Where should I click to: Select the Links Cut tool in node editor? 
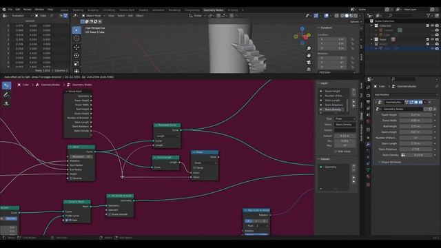[x=6, y=104]
